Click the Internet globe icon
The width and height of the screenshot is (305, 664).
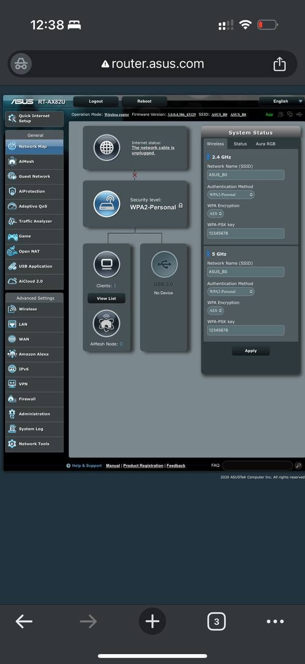(x=107, y=147)
